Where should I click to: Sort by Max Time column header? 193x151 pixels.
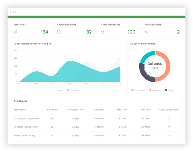coord(122,109)
